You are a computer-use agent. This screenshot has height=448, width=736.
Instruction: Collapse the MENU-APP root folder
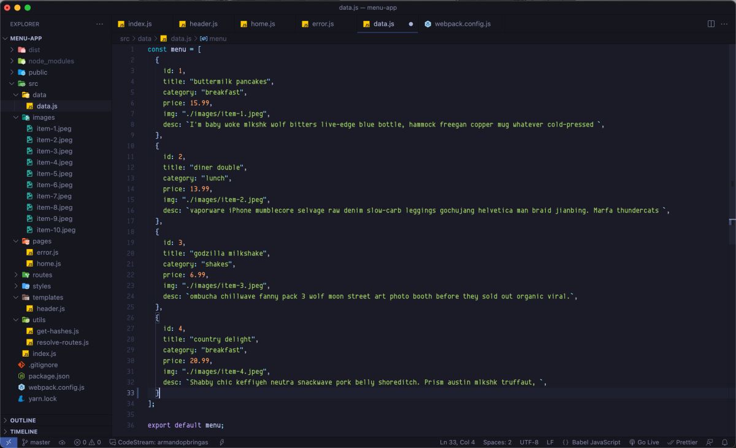point(56,38)
